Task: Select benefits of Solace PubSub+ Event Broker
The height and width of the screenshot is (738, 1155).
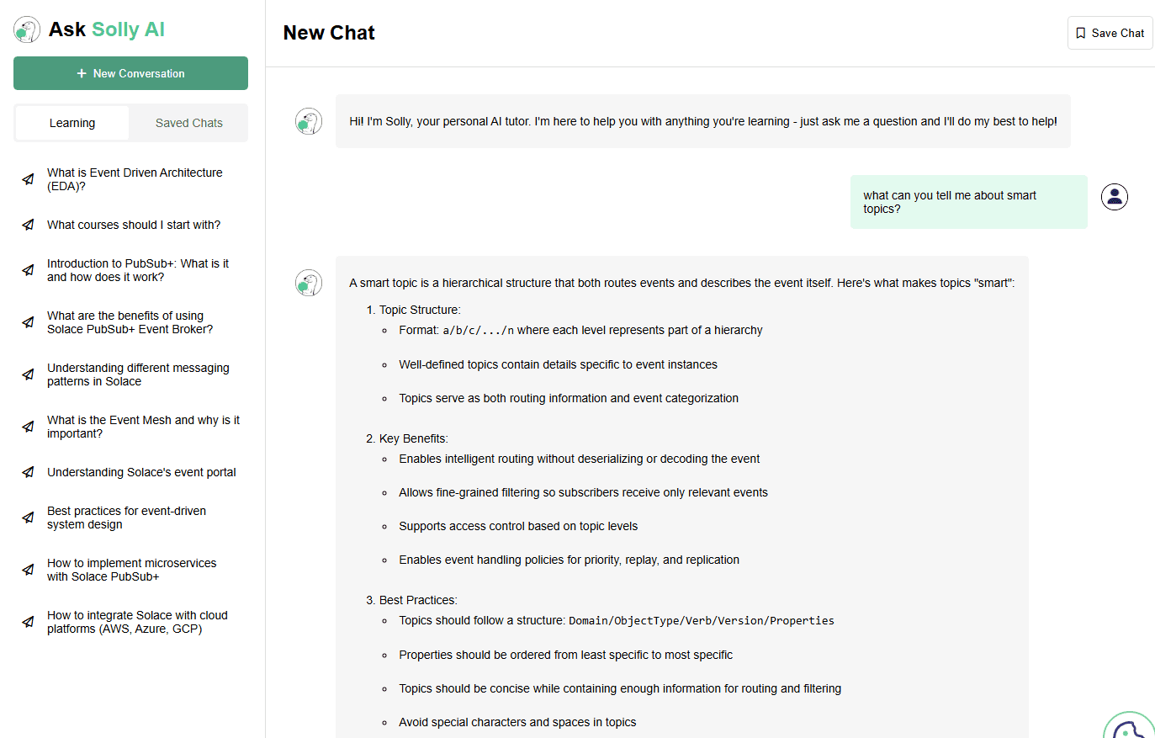Action: 130,322
